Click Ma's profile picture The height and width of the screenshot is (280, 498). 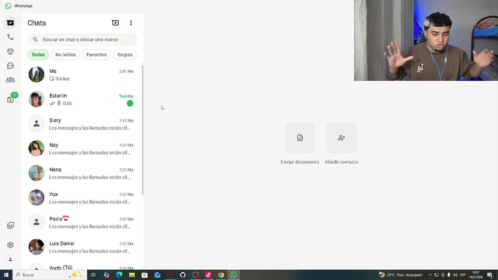(x=37, y=75)
